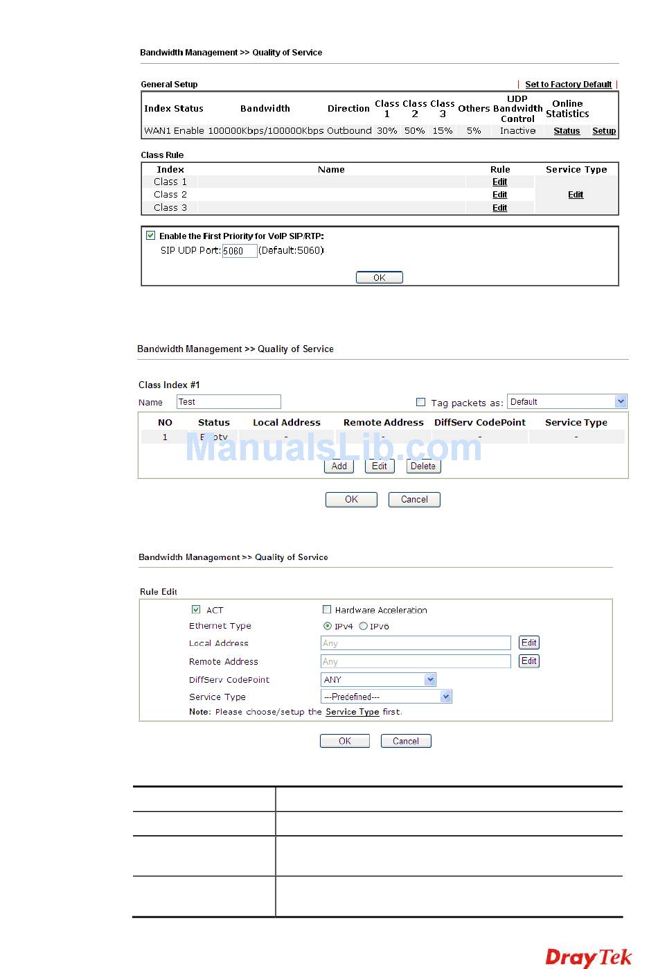Enable the Tag packets as checkbox
This screenshot has height=969, width=658.
click(x=420, y=402)
